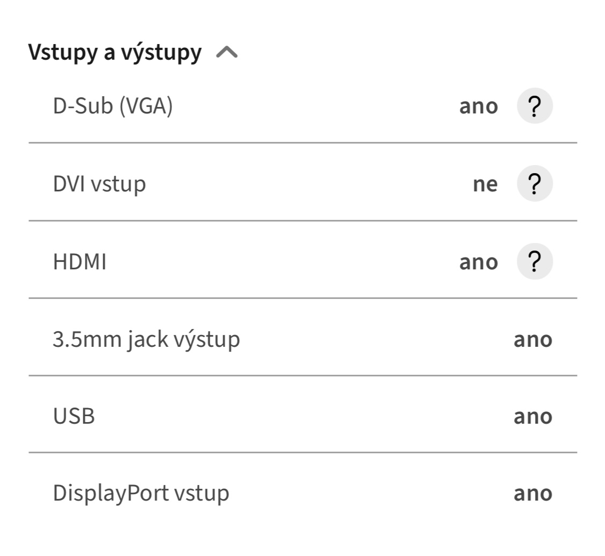Click the Vstupy a výstupy heading
The height and width of the screenshot is (556, 605).
pyautogui.click(x=115, y=53)
